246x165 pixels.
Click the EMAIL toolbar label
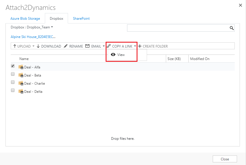96,46
